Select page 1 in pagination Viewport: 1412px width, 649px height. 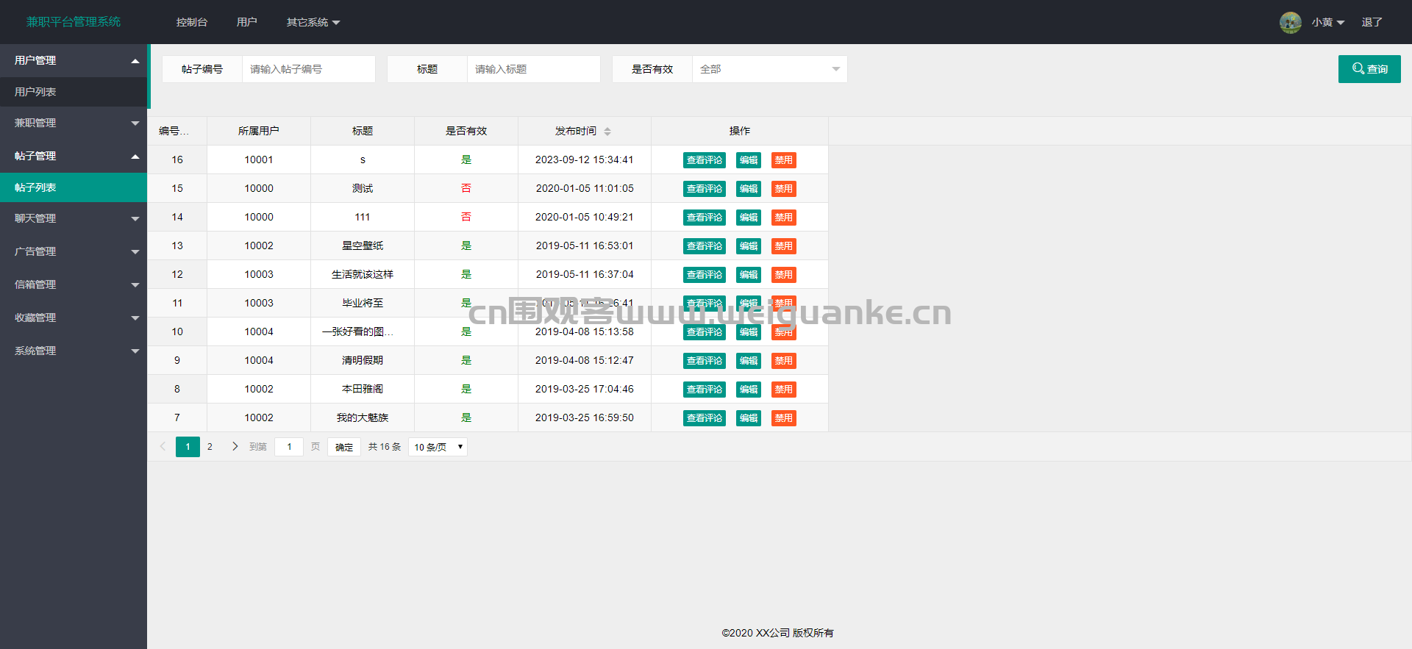coord(188,447)
